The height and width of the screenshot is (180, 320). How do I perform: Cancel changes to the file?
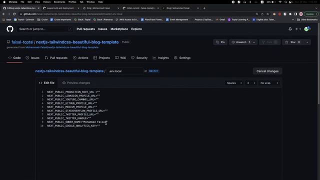pyautogui.click(x=267, y=71)
